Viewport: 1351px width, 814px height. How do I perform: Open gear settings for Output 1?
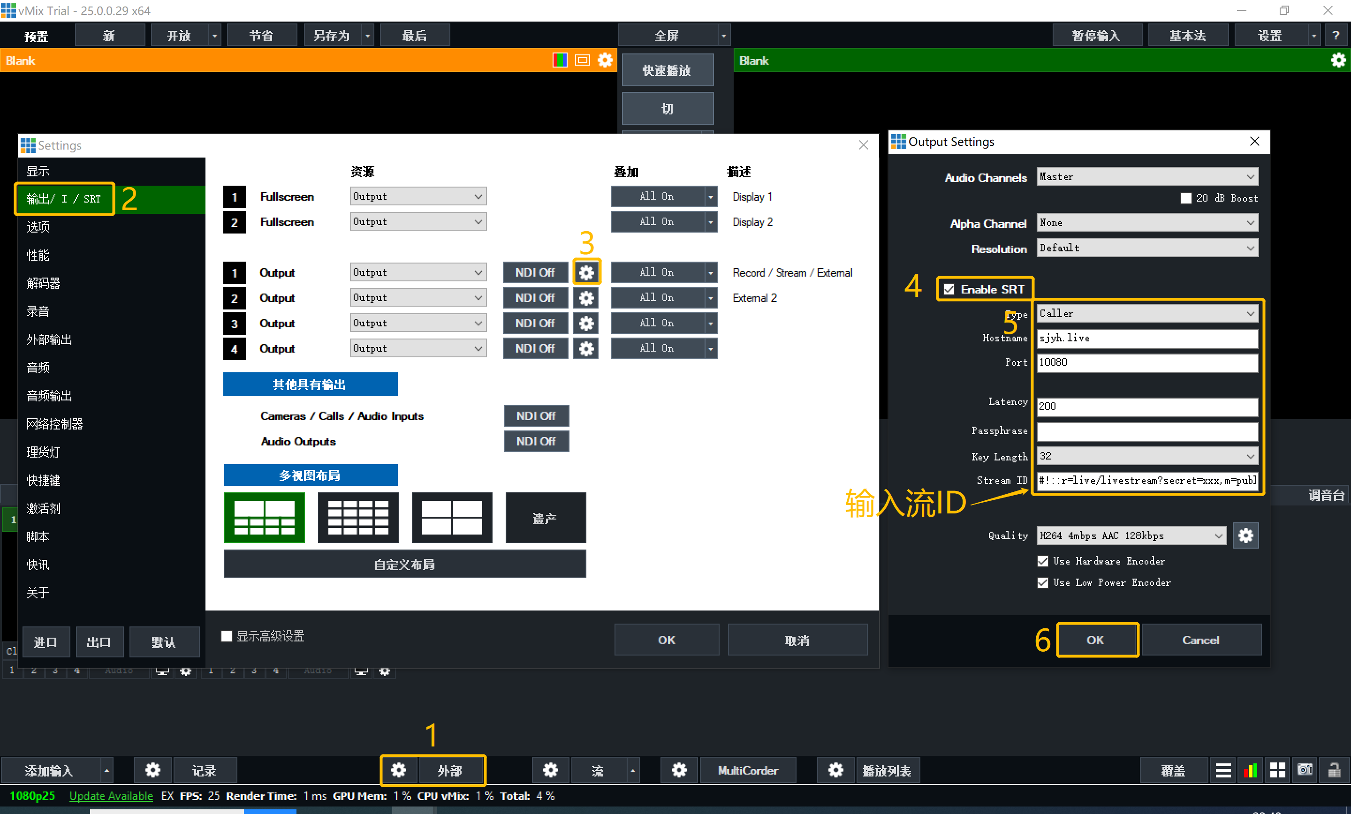pyautogui.click(x=586, y=272)
